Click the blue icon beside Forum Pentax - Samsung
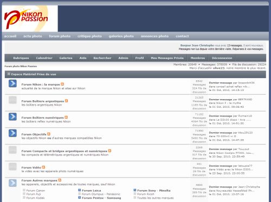The width and height of the screenshot is (271, 202). click(79, 198)
